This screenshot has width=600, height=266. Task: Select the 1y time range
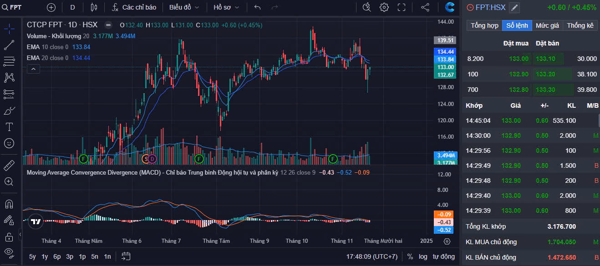[x=45, y=256]
